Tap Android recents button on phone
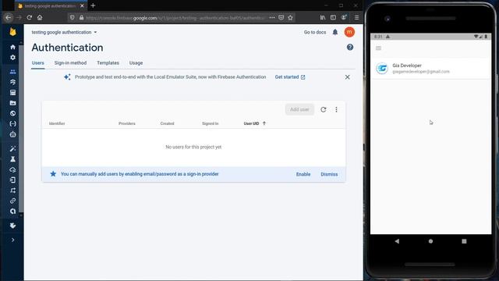Viewport: 499px width, 281px height. tap(464, 241)
